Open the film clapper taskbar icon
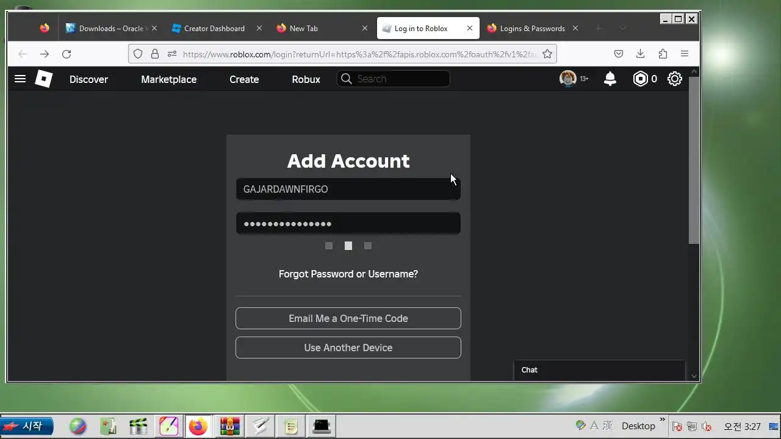 click(139, 426)
